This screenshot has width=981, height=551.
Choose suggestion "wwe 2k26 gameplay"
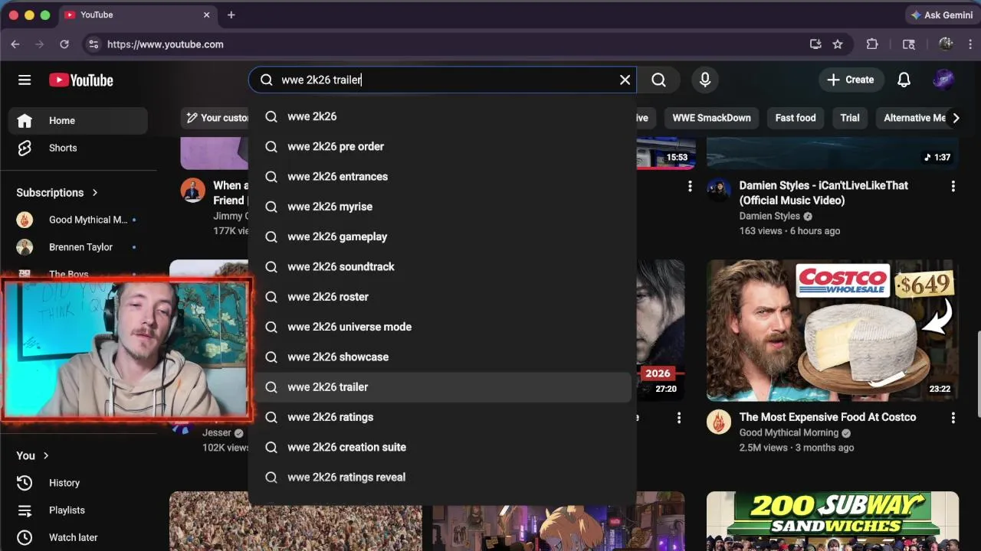pos(443,236)
